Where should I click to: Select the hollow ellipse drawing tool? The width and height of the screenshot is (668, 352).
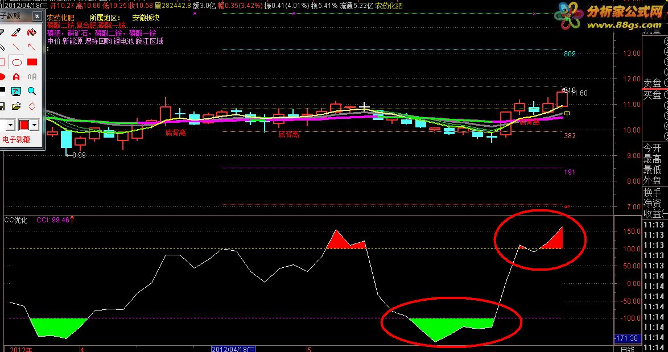coord(16,63)
